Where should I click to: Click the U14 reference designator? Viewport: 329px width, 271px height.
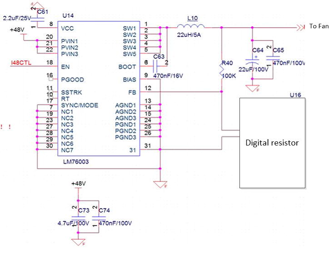click(68, 15)
